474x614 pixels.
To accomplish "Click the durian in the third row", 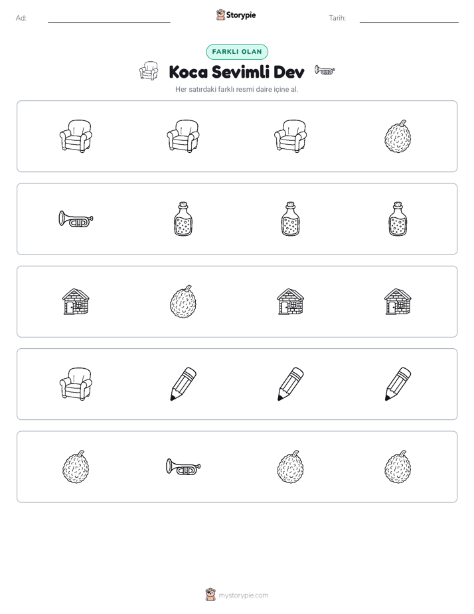I will [x=183, y=302].
